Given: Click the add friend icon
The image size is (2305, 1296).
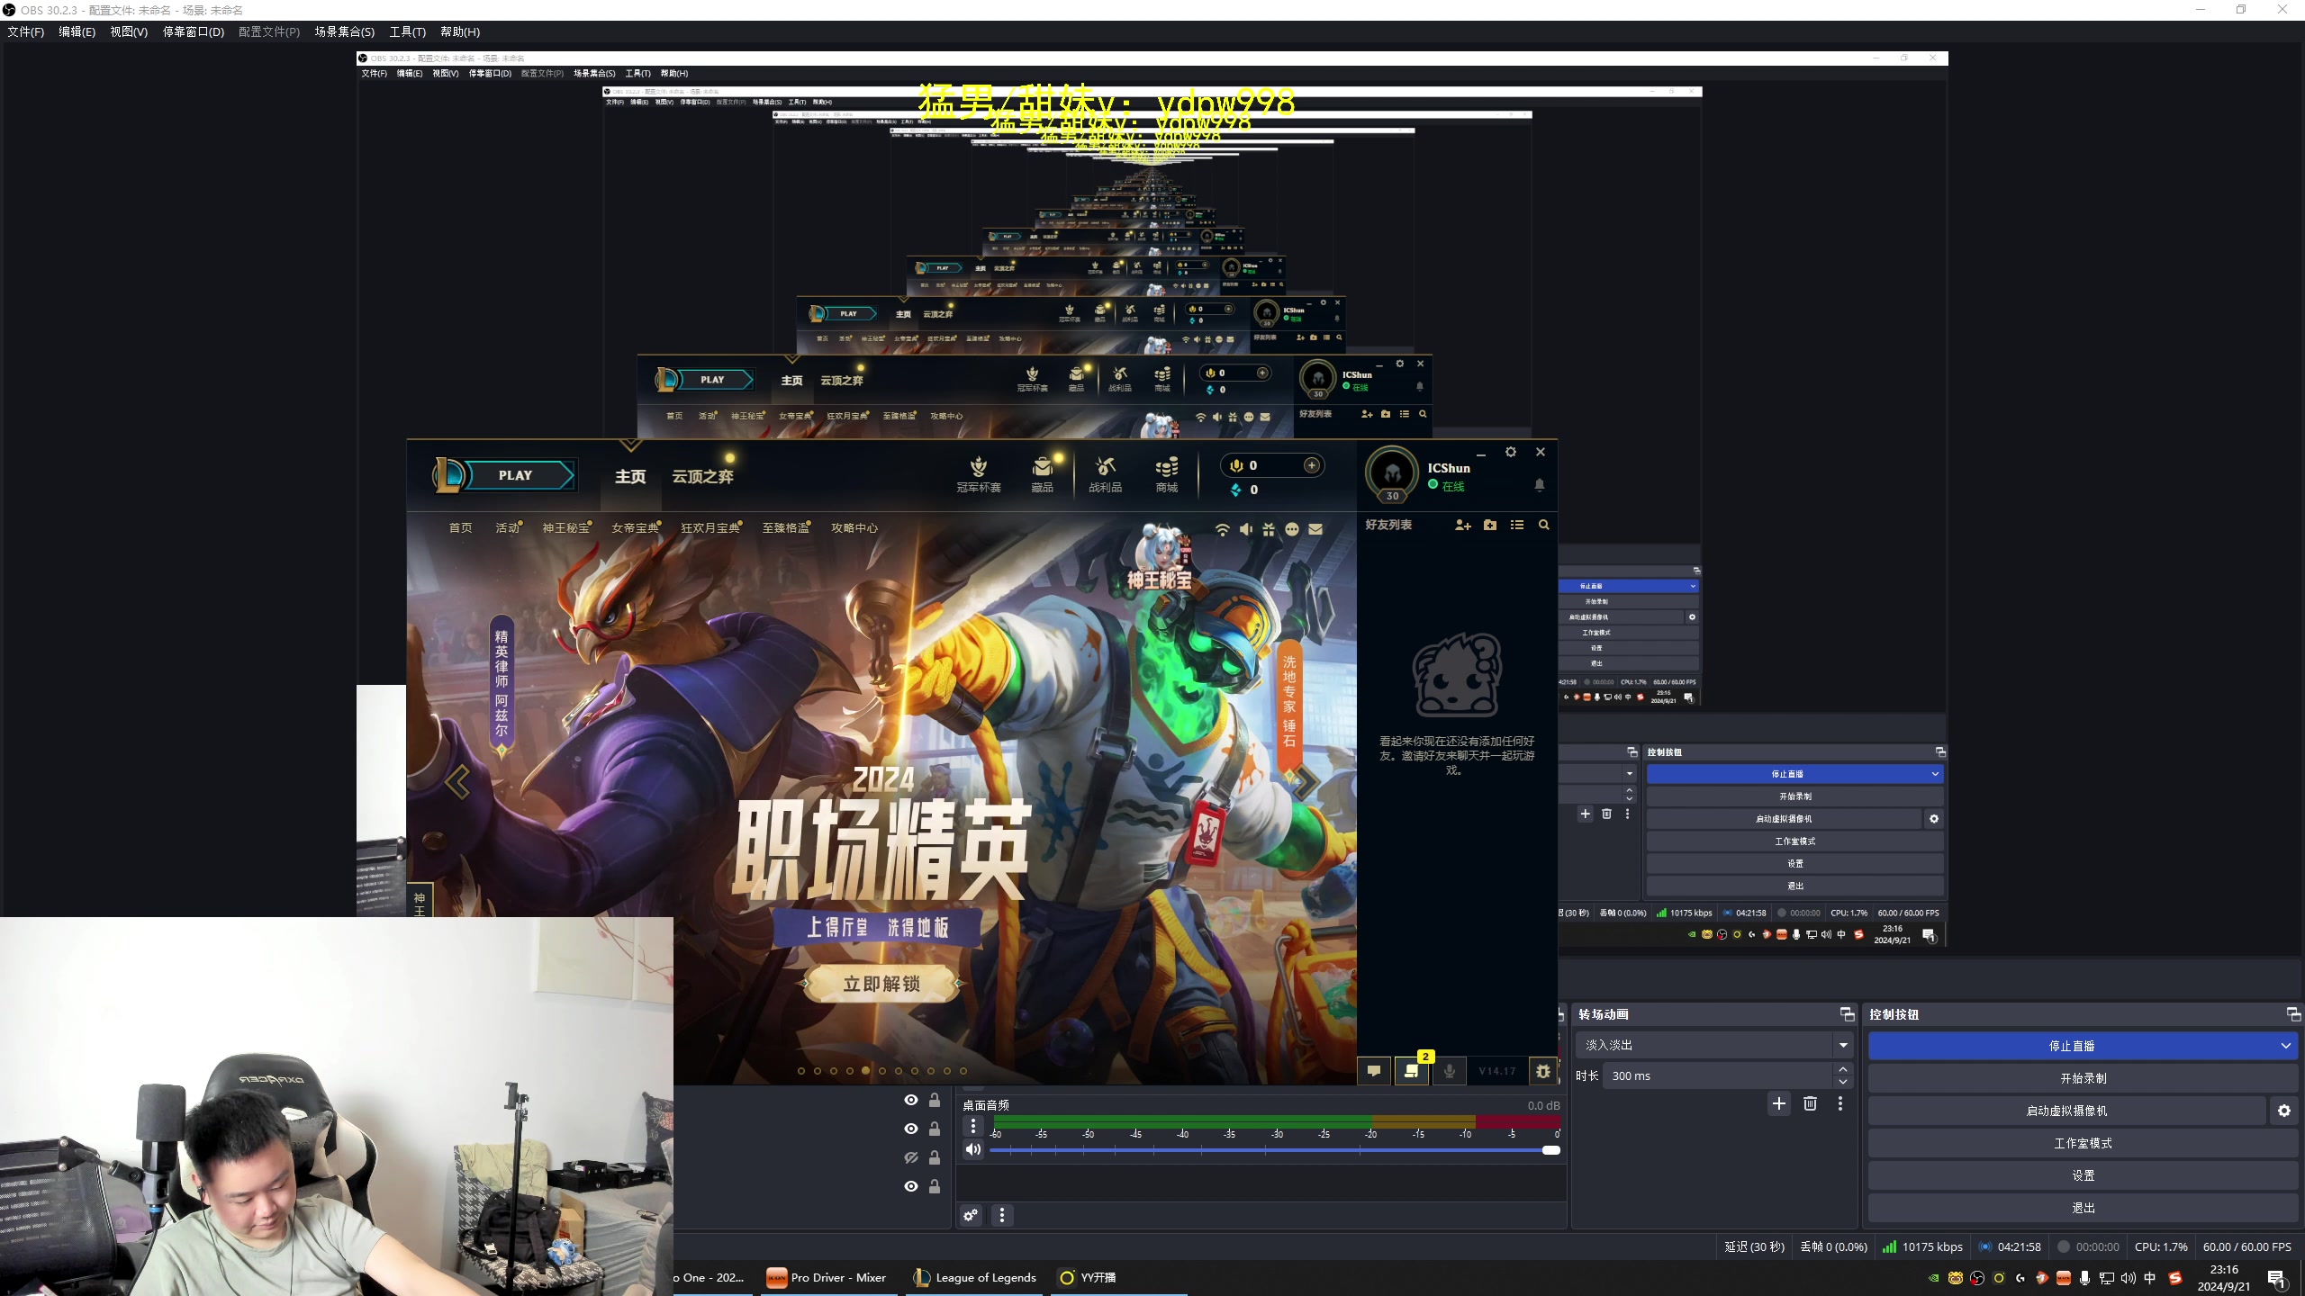Looking at the screenshot, I should click(1463, 525).
